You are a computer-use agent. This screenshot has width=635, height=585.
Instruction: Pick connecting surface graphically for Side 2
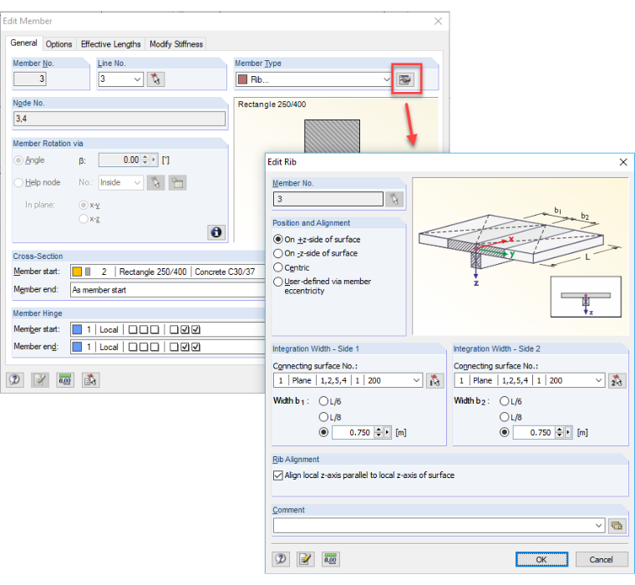tap(617, 380)
